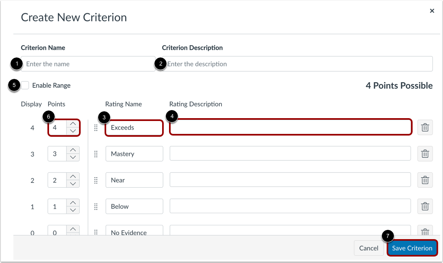Remove the Near rating row
The height and width of the screenshot is (263, 443).
coord(425,180)
